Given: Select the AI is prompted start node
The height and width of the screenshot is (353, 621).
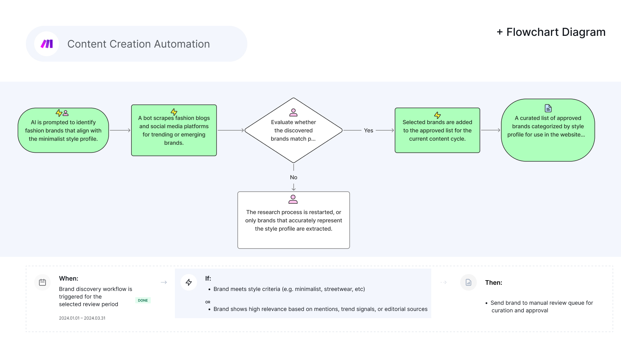Looking at the screenshot, I should coord(63,131).
